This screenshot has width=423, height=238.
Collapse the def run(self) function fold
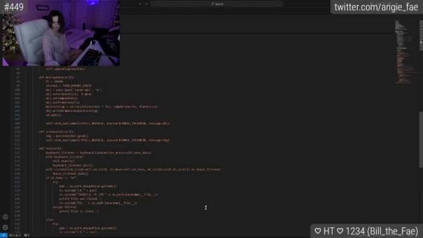(x=23, y=149)
